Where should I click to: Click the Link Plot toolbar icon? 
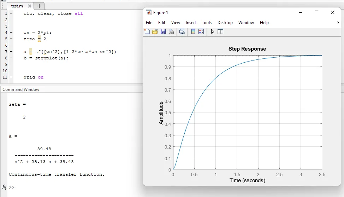(x=182, y=32)
